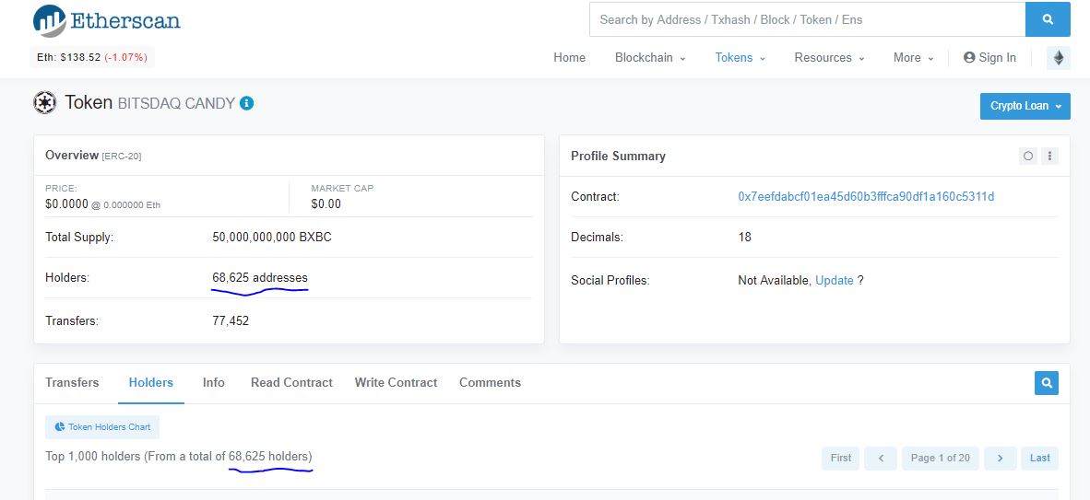Click the Ethereum diamond network icon

click(x=1058, y=58)
